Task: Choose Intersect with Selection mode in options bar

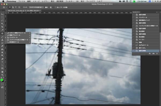Action: pos(19,7)
